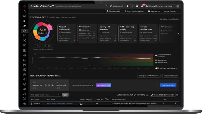The width and height of the screenshot is (202, 114).
Task: Click the AI sparkle icon in header
Action: (x=132, y=6)
